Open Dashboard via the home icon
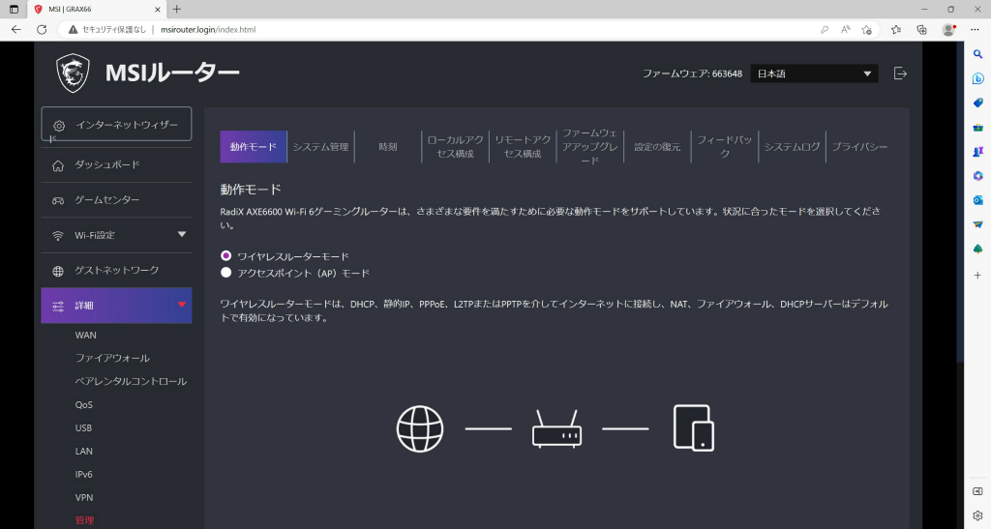This screenshot has width=991, height=529. click(58, 165)
